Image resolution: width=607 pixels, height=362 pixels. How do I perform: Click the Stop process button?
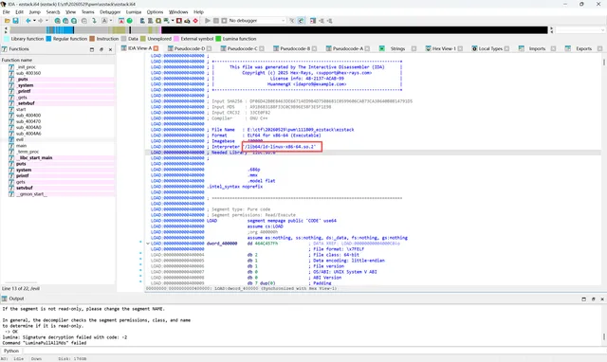tap(224, 21)
